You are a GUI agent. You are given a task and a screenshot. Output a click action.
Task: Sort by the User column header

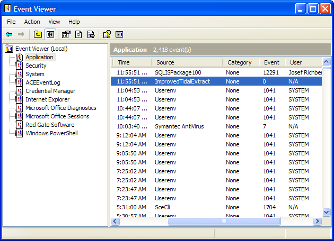coord(304,62)
